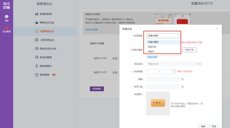
Task: Click the 群成员管理 people icon
Action: click(37, 57)
